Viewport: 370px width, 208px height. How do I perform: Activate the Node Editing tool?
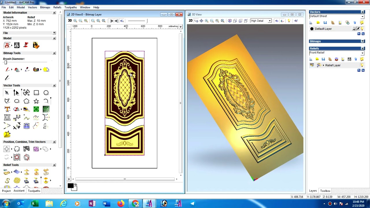click(x=16, y=93)
